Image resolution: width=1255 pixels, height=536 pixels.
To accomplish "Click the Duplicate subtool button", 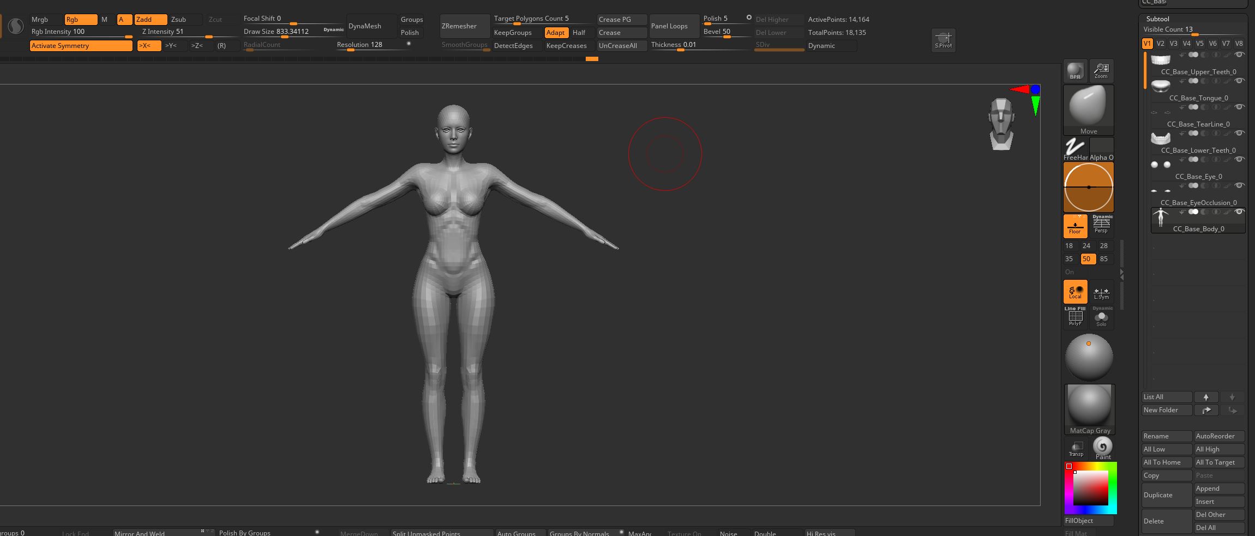I will tap(1167, 495).
